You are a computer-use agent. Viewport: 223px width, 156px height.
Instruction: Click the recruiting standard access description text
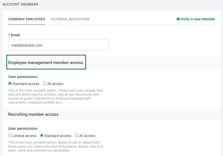coord(55,146)
